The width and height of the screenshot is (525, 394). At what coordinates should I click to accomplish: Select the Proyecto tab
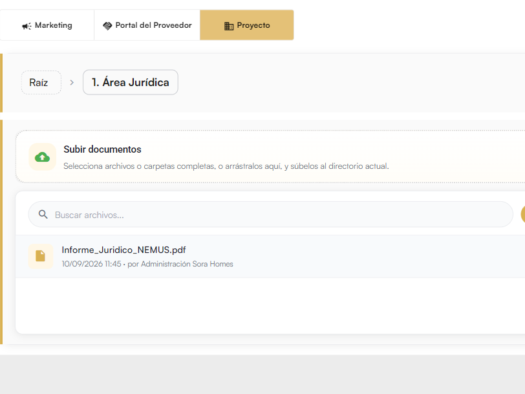tap(247, 25)
